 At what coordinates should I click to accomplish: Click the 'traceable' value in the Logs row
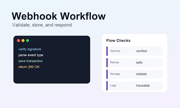click(143, 86)
